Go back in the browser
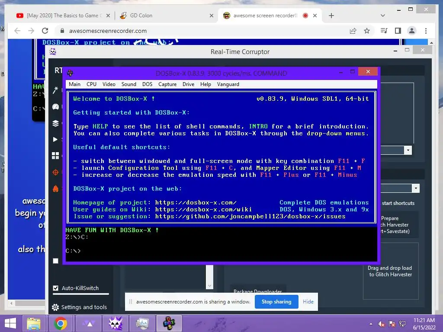Image resolution: width=443 pixels, height=332 pixels. 17,31
